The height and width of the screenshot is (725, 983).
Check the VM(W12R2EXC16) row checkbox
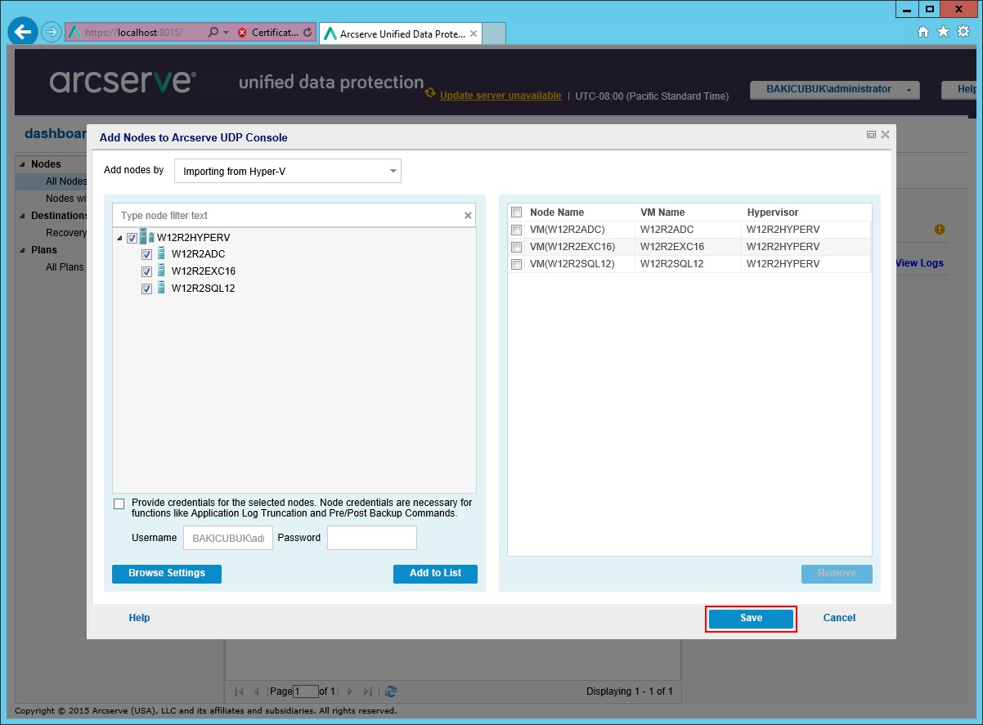516,247
